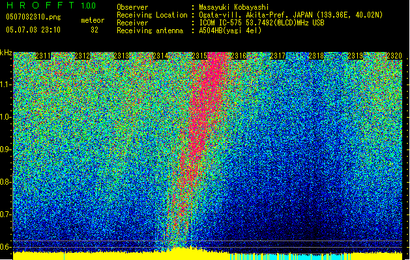Click the 1.1 kHz frequency tick label

click(x=5, y=84)
